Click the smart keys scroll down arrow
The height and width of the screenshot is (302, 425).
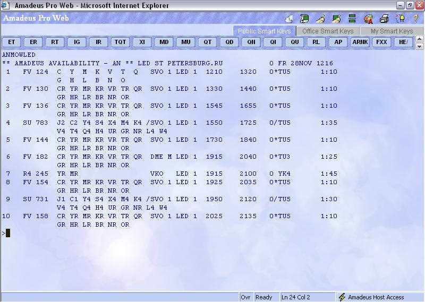419,46
